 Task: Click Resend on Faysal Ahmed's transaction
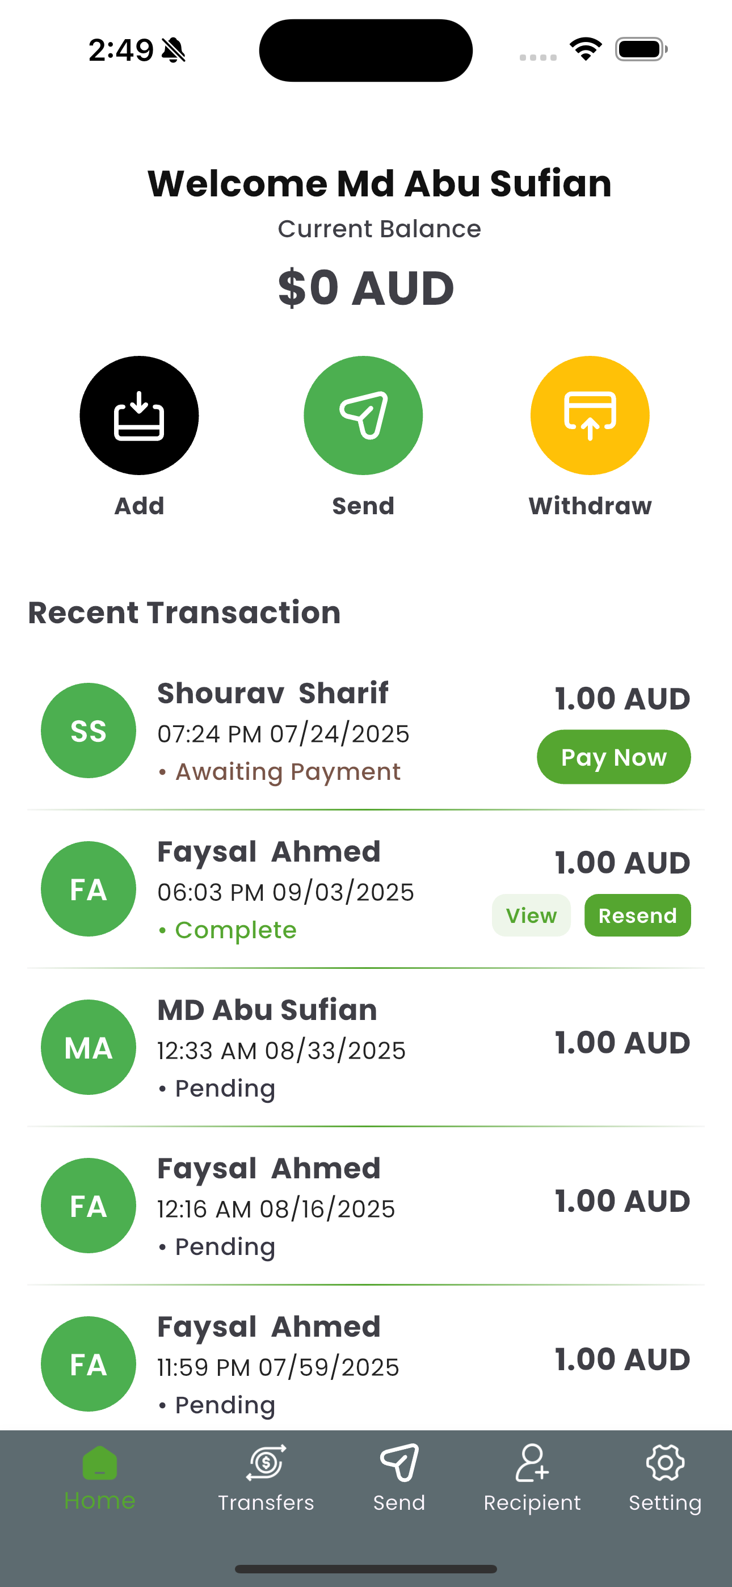click(x=638, y=916)
